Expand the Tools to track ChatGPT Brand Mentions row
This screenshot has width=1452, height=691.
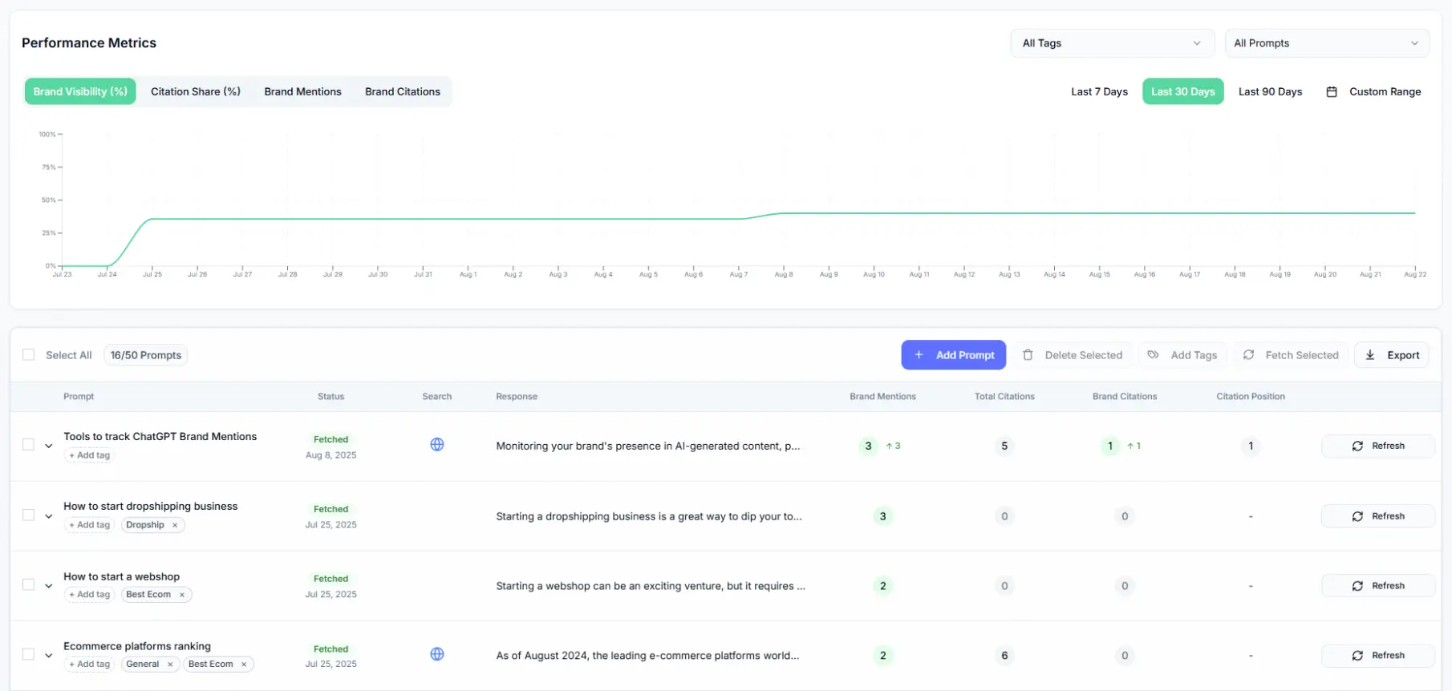point(49,446)
